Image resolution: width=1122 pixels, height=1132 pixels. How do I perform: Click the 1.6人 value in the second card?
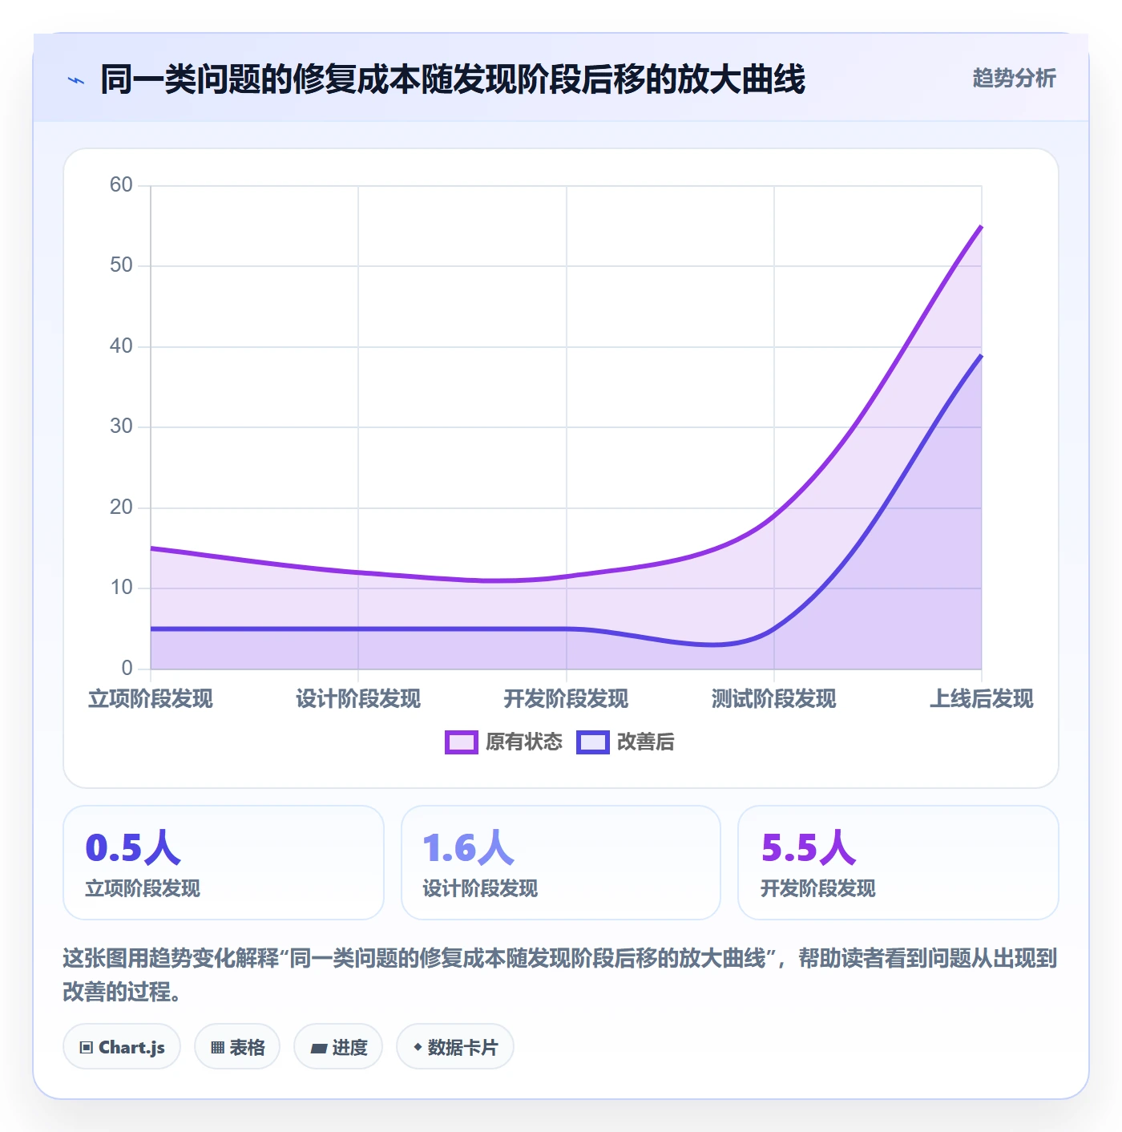pyautogui.click(x=468, y=847)
